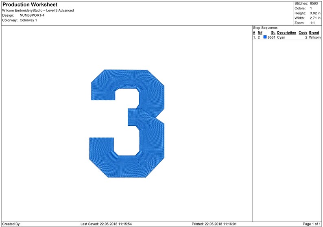Click the Zoom 1:1 value
Viewport: 323px width, 227px height.
coord(312,23)
